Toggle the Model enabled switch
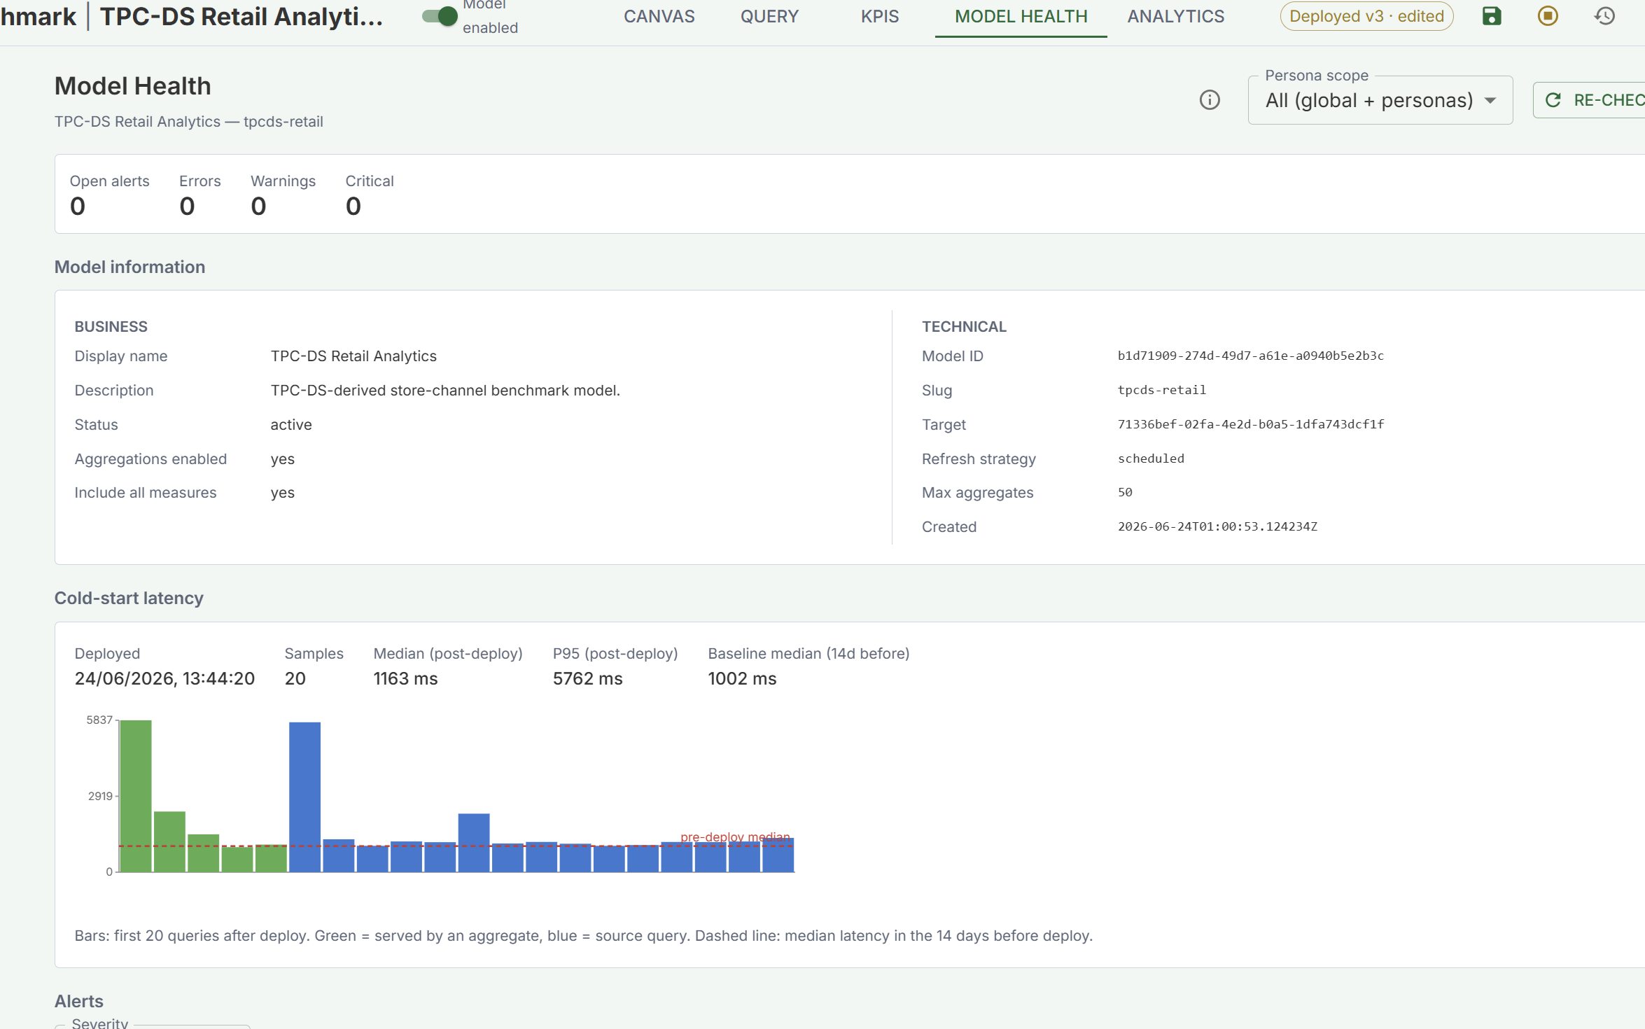The height and width of the screenshot is (1029, 1645). [x=440, y=16]
